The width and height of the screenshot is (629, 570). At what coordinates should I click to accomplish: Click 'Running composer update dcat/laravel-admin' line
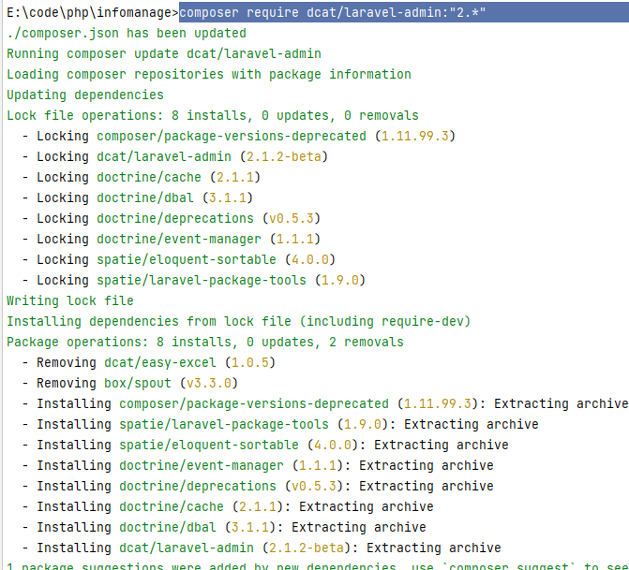click(164, 53)
